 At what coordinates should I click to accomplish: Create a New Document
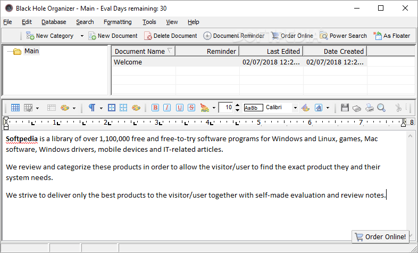pyautogui.click(x=113, y=36)
